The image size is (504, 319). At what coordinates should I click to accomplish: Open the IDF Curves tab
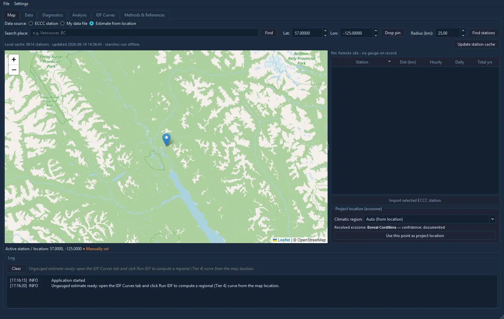[106, 15]
